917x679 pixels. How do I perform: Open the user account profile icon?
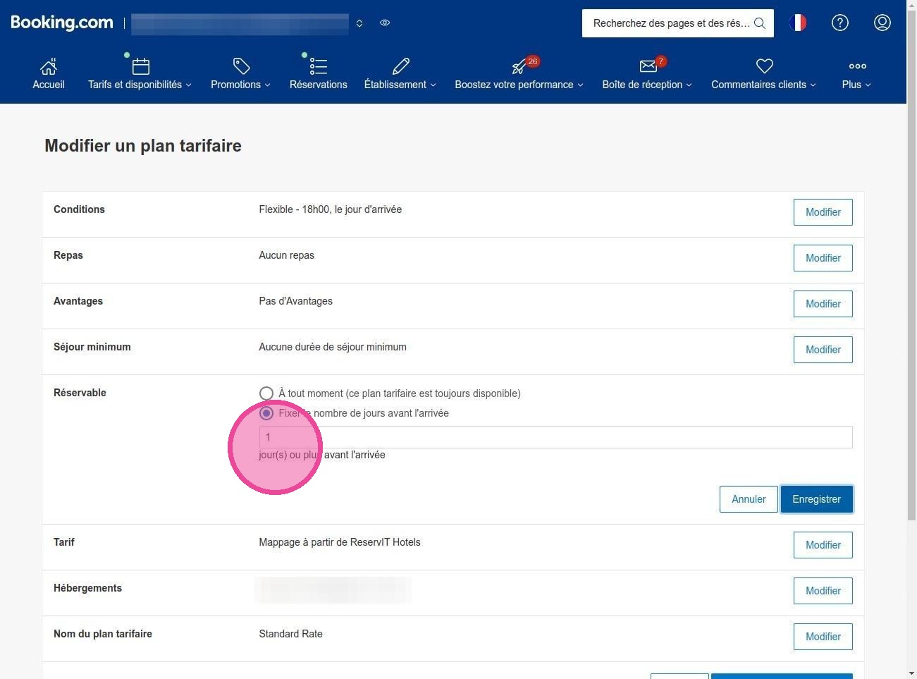pos(882,23)
